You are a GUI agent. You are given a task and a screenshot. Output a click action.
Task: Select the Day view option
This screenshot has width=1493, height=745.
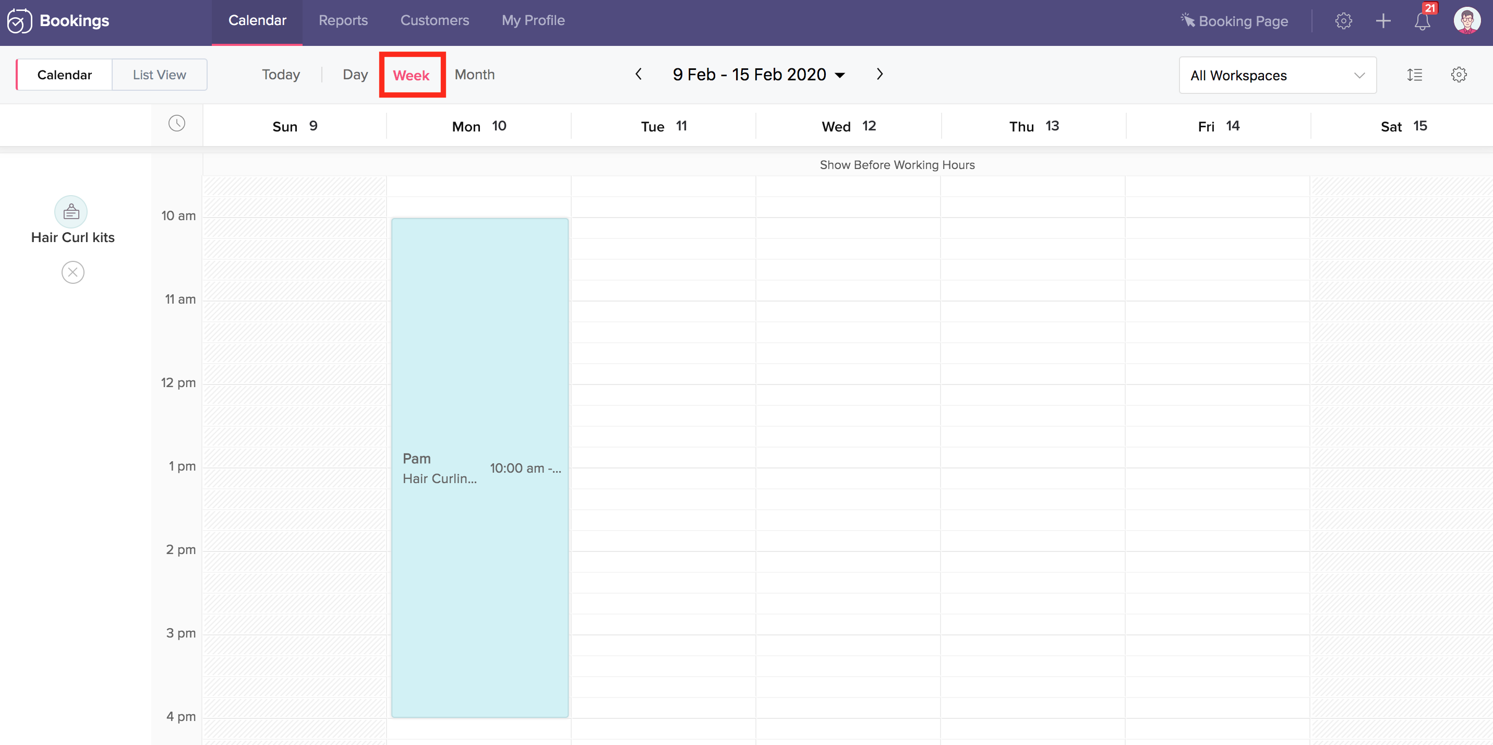(355, 75)
